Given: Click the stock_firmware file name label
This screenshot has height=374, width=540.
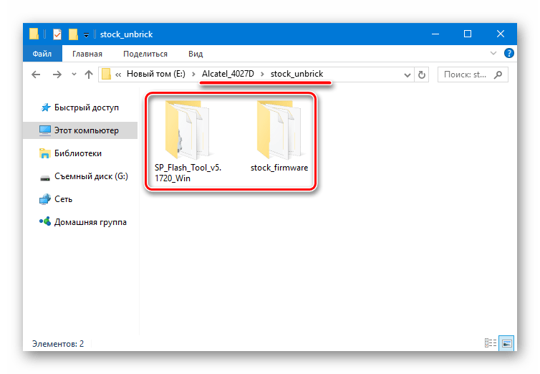Looking at the screenshot, I should [279, 168].
